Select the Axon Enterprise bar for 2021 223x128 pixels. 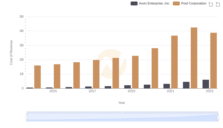pos(166,86)
